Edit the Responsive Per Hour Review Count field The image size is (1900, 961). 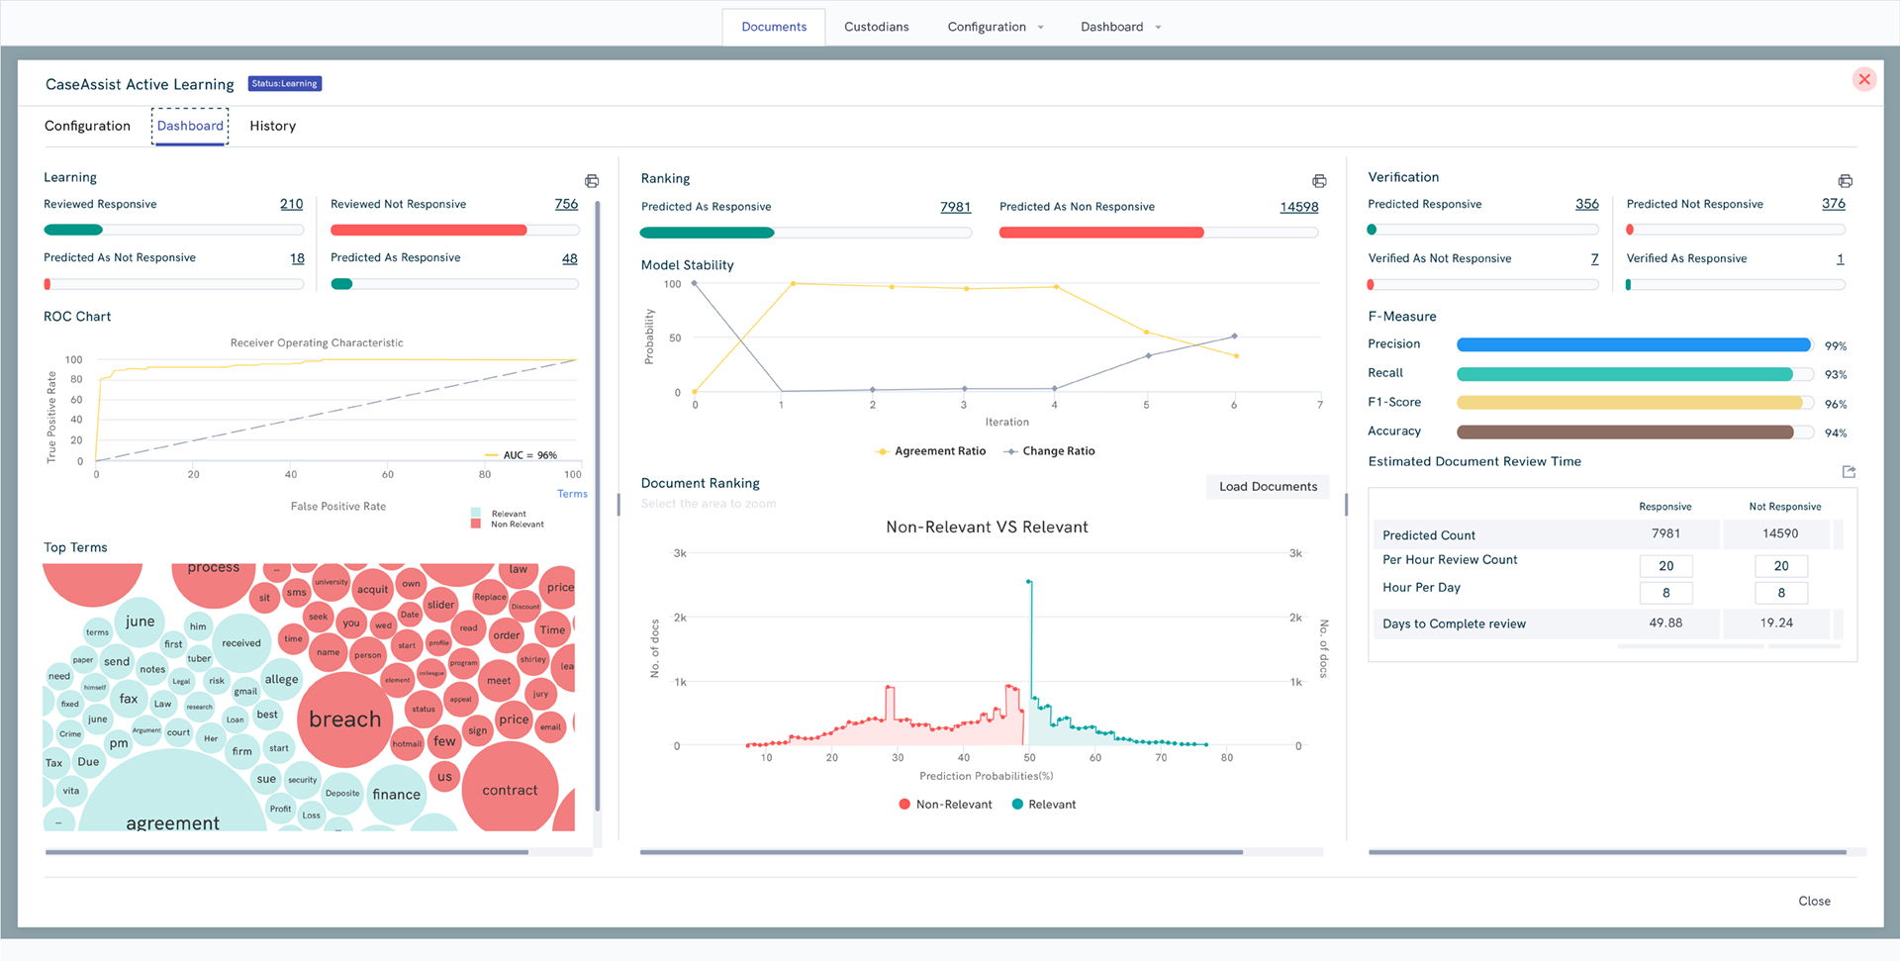tap(1665, 565)
